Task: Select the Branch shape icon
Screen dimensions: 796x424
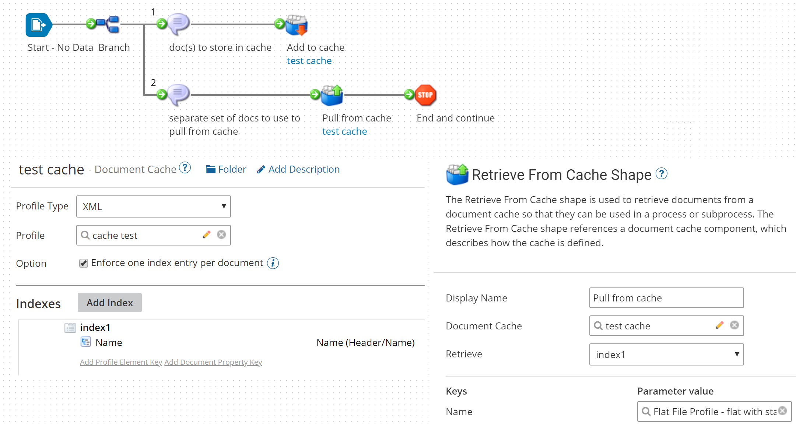Action: (109, 24)
